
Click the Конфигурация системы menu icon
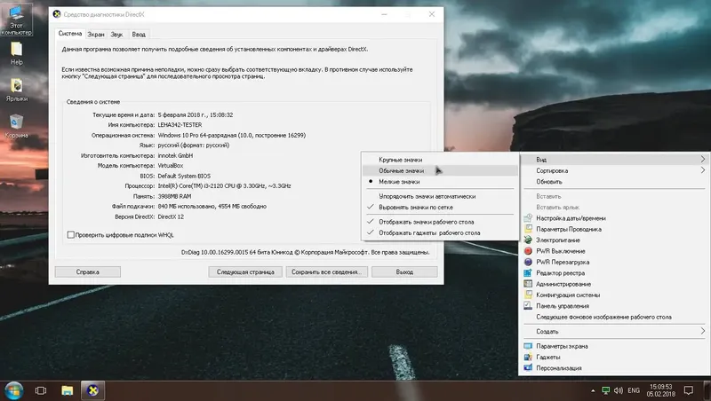[528, 295]
